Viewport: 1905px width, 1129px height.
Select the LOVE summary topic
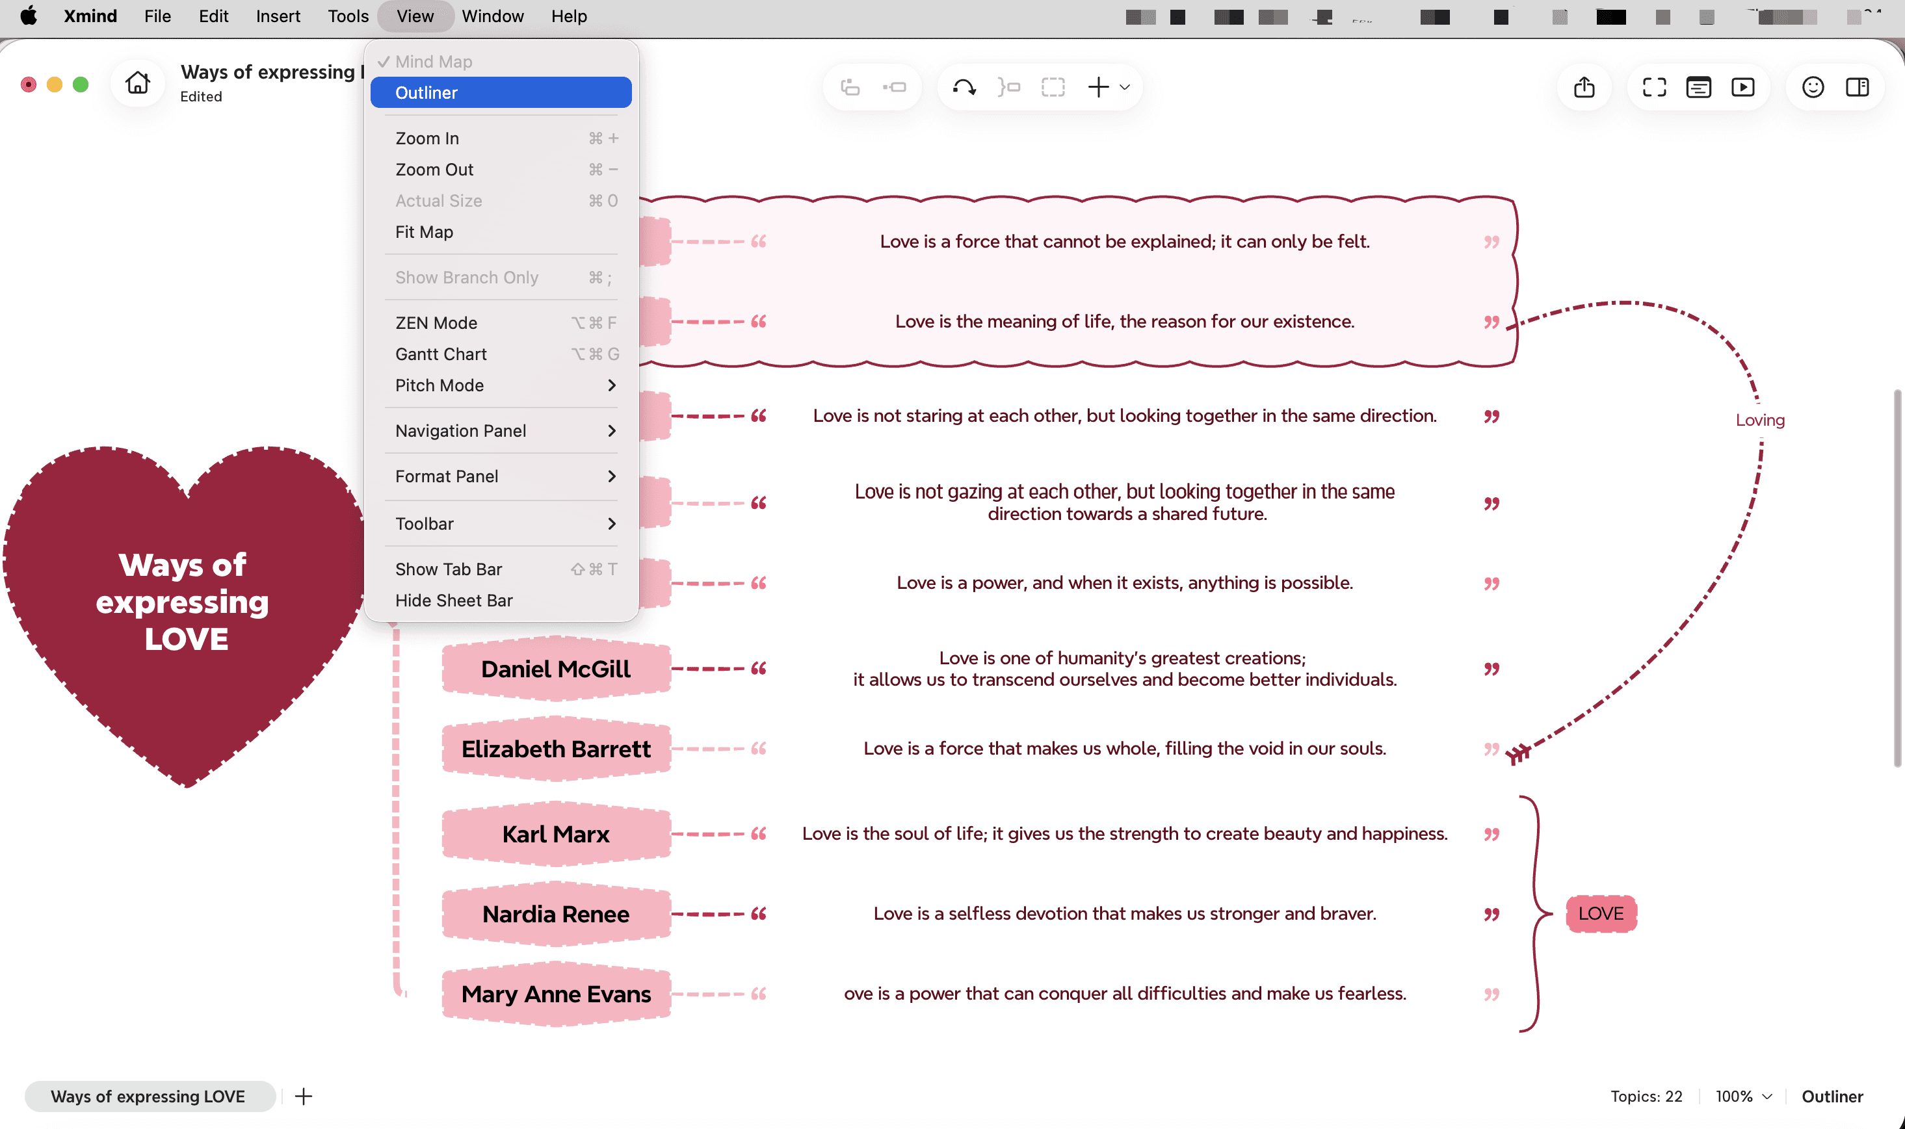click(1601, 913)
